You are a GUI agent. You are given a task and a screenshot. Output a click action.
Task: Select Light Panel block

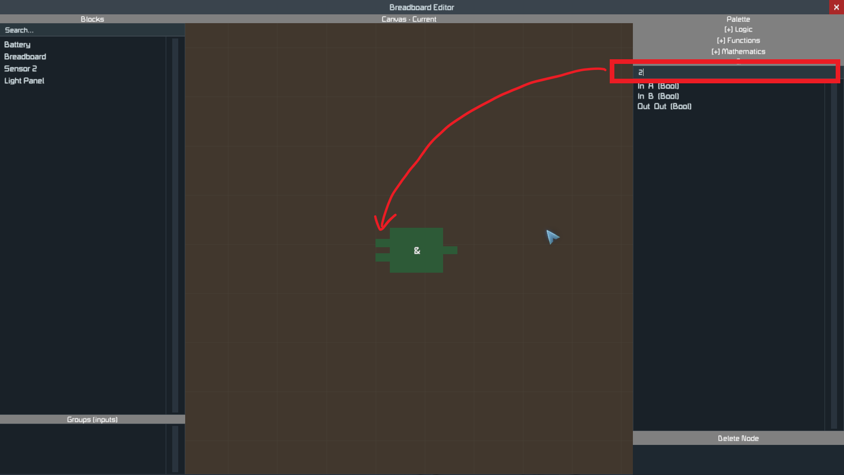pos(24,81)
